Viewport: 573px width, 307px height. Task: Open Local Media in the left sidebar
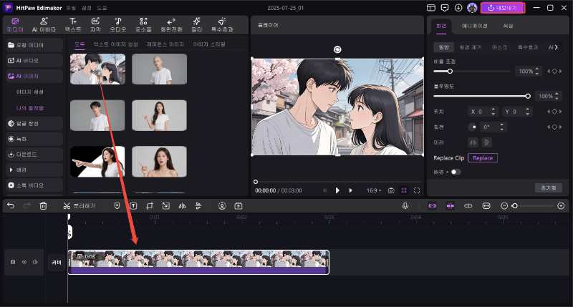34,45
